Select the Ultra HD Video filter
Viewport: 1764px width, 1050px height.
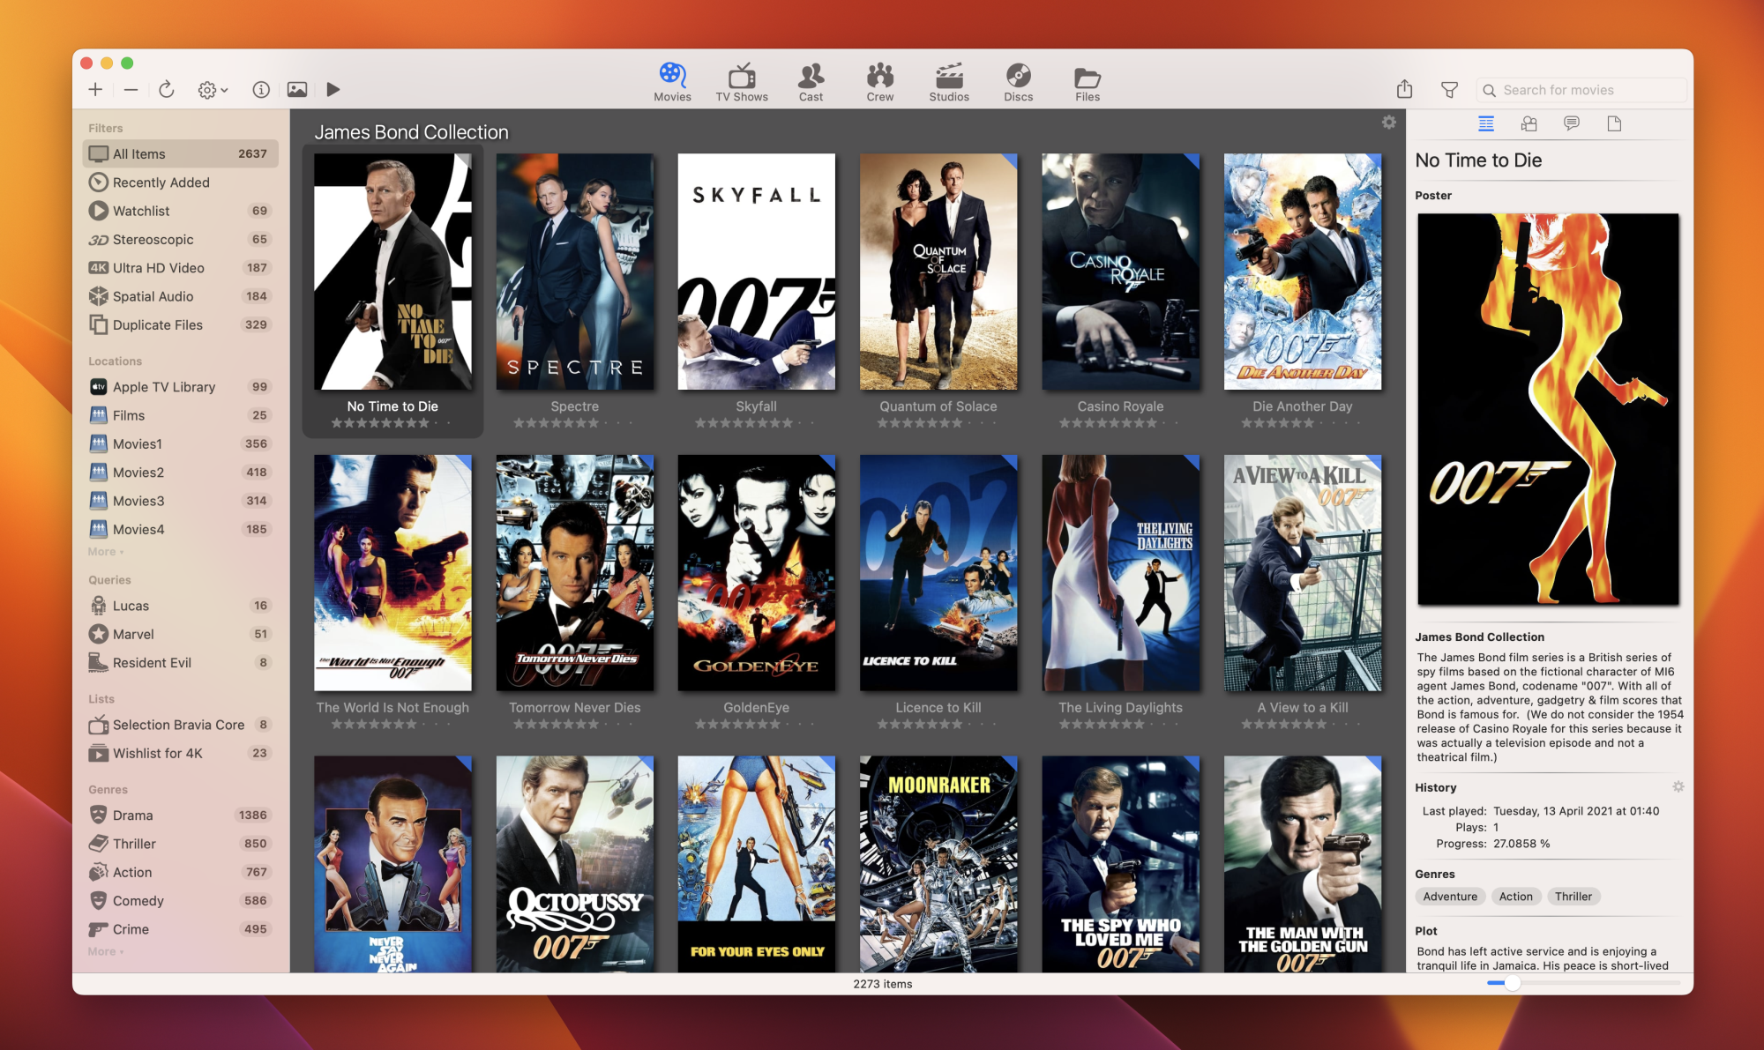(x=181, y=268)
